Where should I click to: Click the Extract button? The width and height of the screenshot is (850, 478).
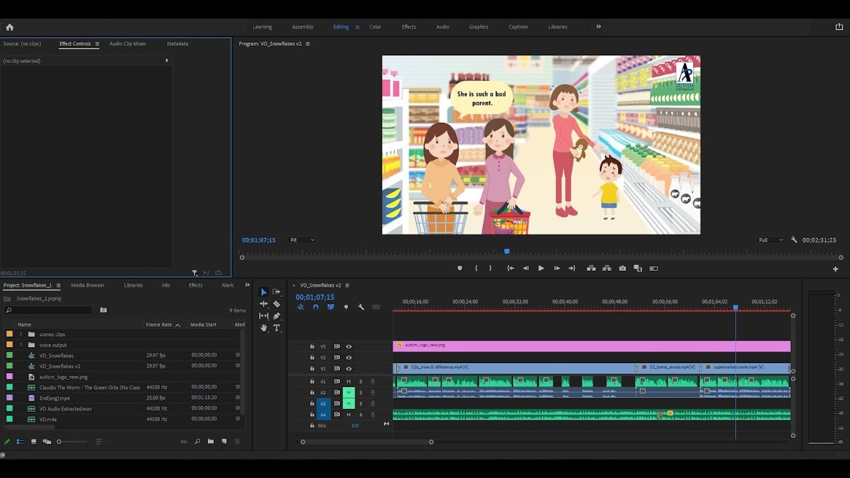click(607, 268)
